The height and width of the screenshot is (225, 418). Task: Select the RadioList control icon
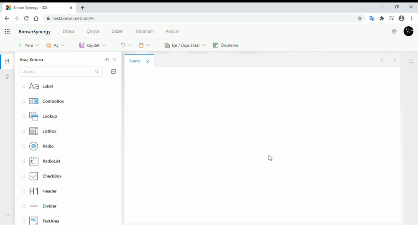point(33,161)
